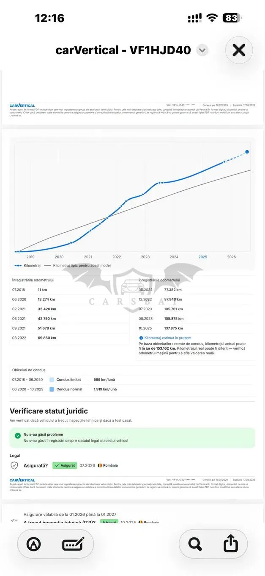The height and width of the screenshot is (576, 265).
Task: Open the share sheet icon
Action: click(x=231, y=543)
